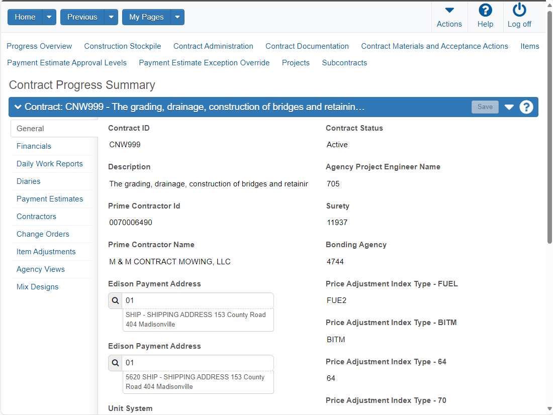Viewport: 553px width, 415px height.
Task: Open the Help question mark icon
Action: coord(485,10)
